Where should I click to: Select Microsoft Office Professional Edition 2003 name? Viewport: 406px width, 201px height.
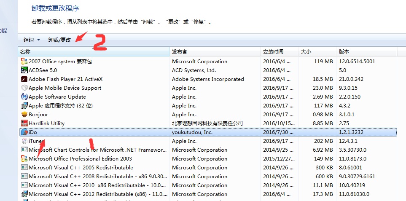(80, 158)
